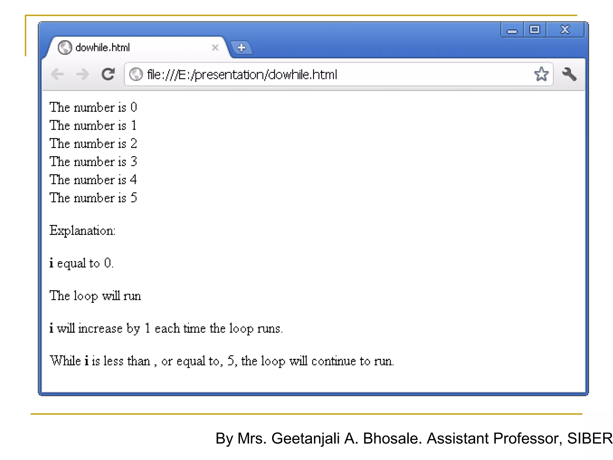Maximize the browser window

535,30
